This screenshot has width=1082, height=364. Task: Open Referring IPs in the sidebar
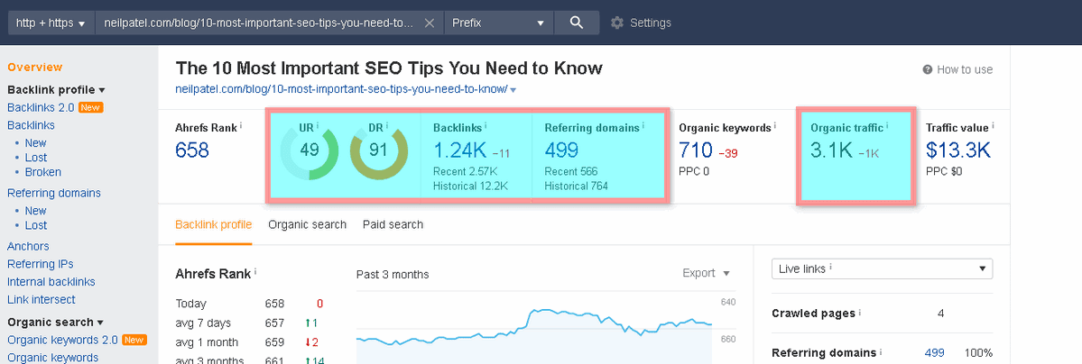tap(40, 264)
